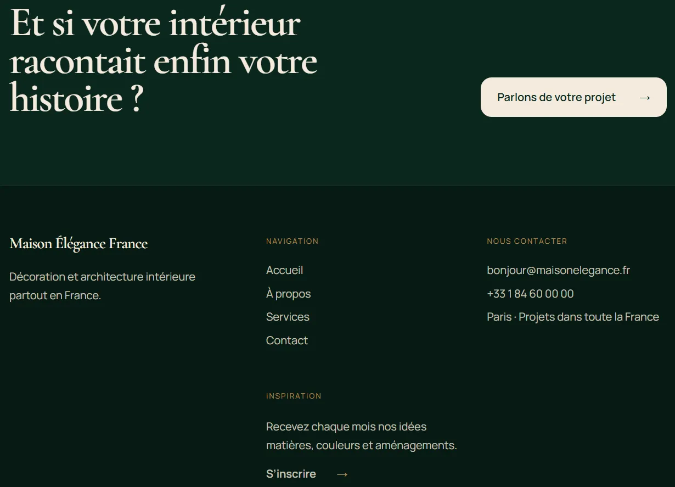Click the NAVIGATION footer heading

(292, 241)
